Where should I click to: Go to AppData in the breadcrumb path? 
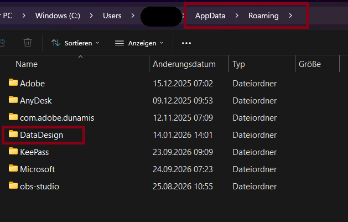coord(210,16)
